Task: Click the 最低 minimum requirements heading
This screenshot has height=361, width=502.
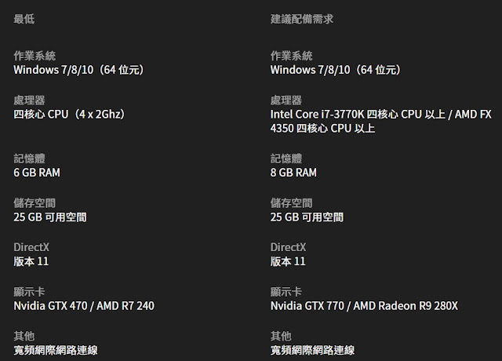Action: pos(24,19)
